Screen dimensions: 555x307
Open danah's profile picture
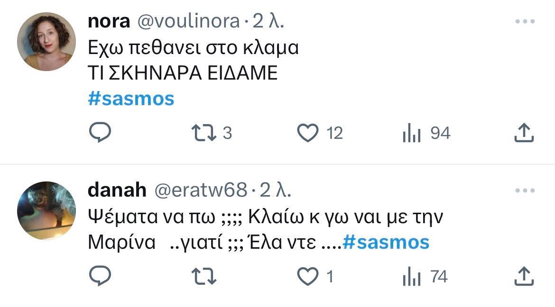point(46,211)
